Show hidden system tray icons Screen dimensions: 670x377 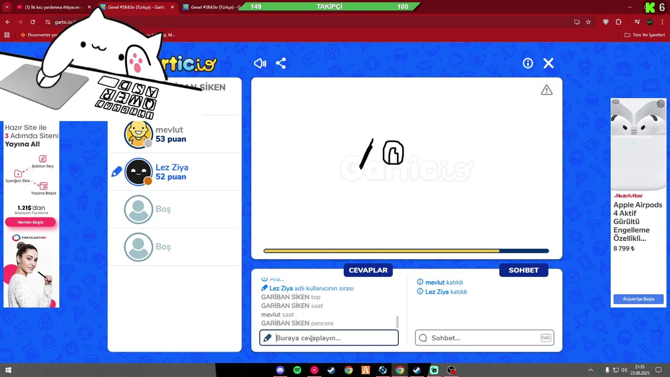[x=591, y=370]
